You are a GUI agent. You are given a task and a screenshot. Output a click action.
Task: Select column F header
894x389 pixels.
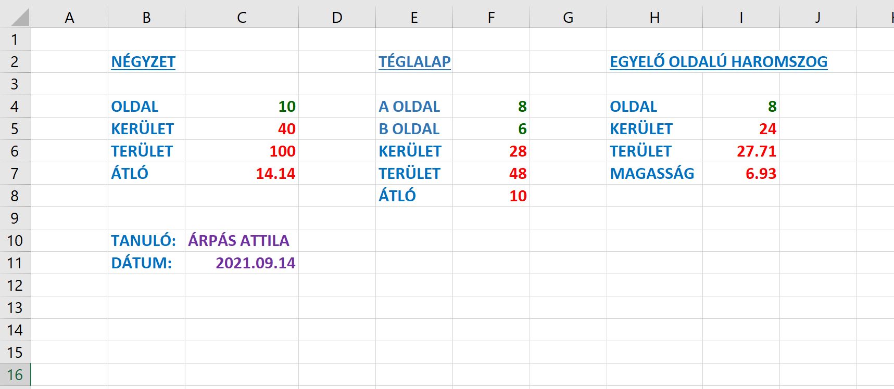pyautogui.click(x=491, y=18)
